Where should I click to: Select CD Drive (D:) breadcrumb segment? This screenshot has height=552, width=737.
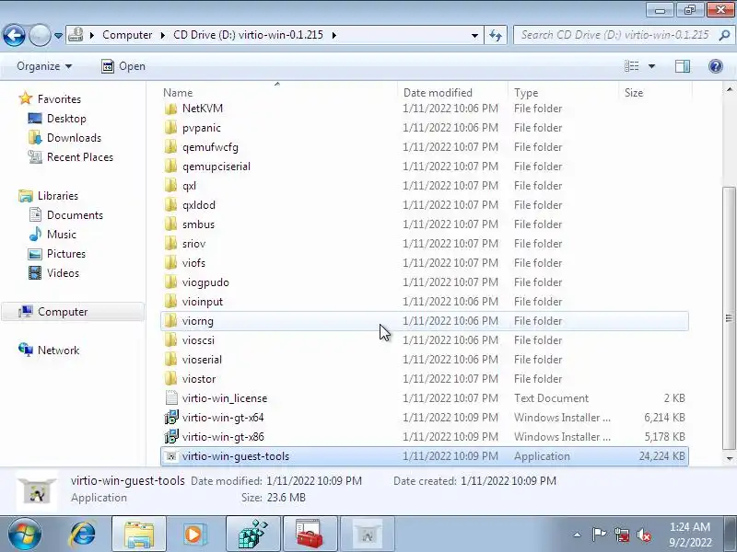248,35
